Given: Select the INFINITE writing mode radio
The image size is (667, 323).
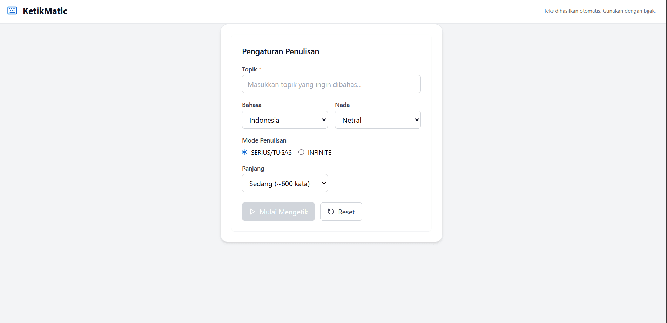Looking at the screenshot, I should 301,152.
